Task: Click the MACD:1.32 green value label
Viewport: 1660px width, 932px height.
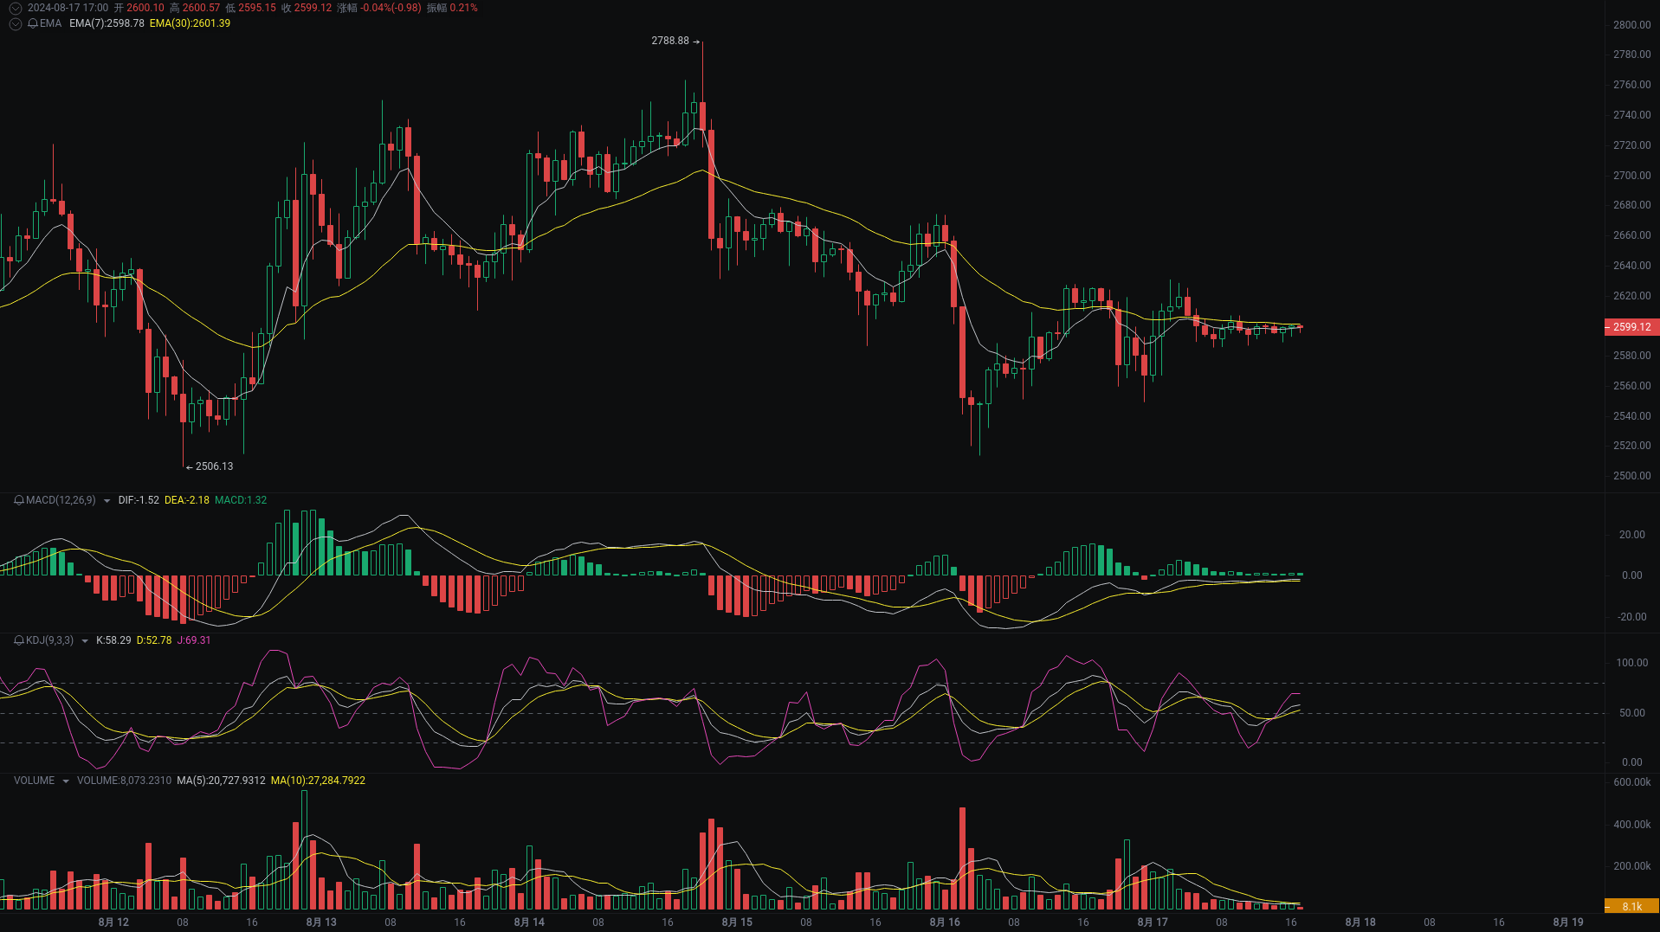Action: pyautogui.click(x=241, y=500)
